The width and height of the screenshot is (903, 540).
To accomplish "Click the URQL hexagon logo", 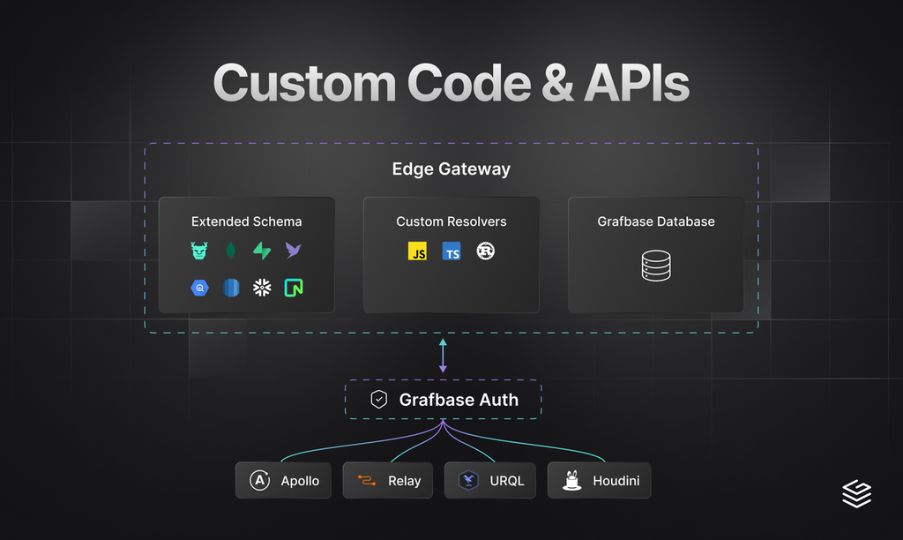I will 468,480.
